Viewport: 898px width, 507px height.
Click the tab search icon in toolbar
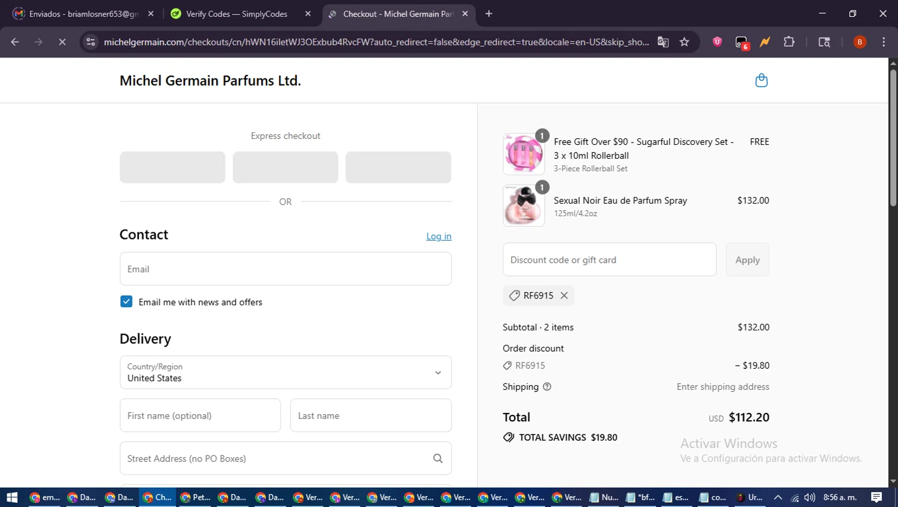(824, 42)
